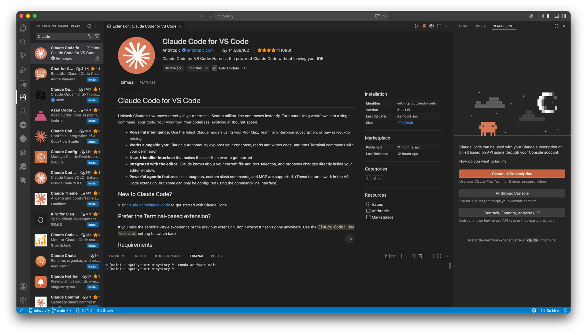This screenshot has height=335, width=587.
Task: Click the Codex (OpenAI) icon in editor toolbar
Action: point(431,26)
